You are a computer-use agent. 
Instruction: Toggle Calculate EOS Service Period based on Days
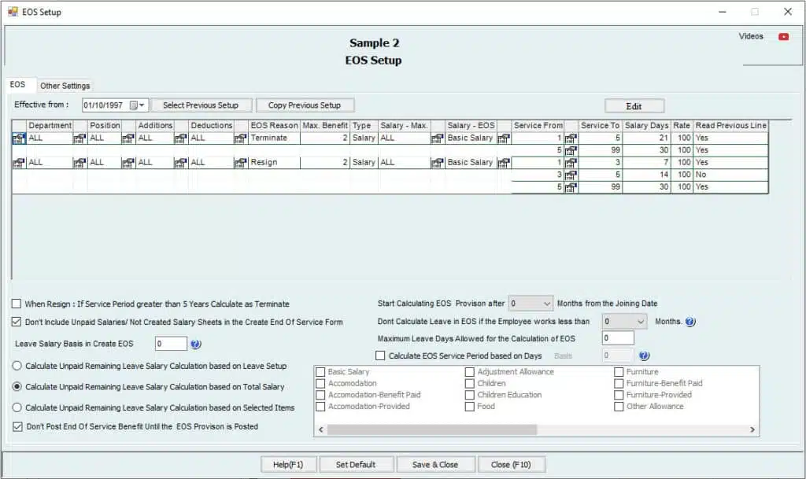pos(381,356)
